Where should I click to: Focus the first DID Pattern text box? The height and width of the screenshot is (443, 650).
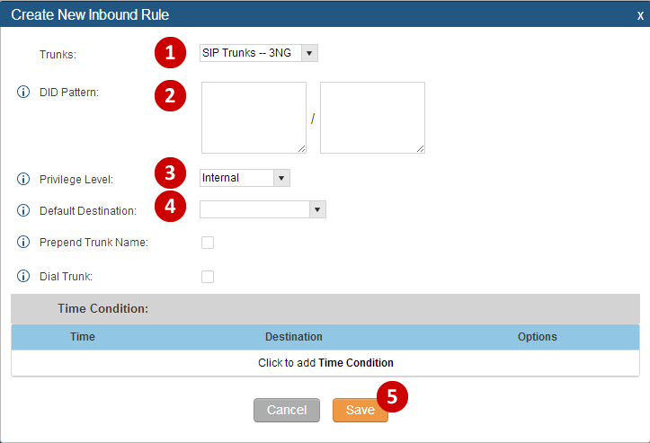[x=254, y=118]
